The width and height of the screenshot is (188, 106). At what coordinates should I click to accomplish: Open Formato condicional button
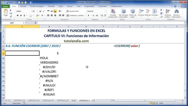click(x=113, y=13)
